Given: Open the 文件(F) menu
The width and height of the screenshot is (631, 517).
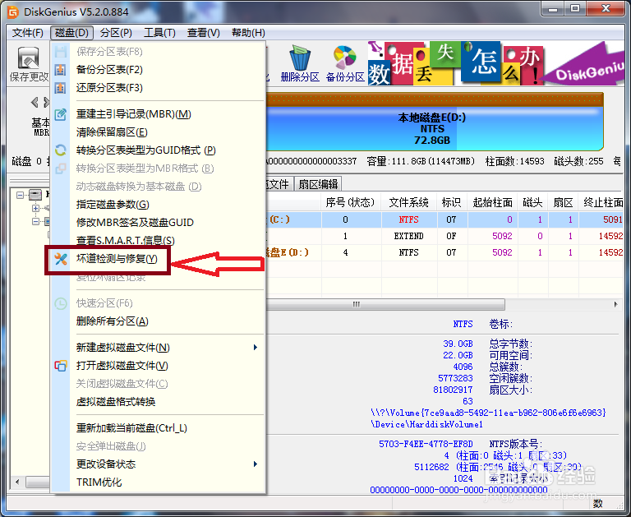Looking at the screenshot, I should point(27,33).
